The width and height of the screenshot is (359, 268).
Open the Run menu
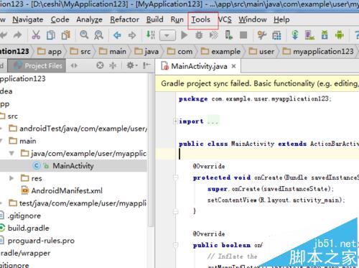[x=177, y=19]
